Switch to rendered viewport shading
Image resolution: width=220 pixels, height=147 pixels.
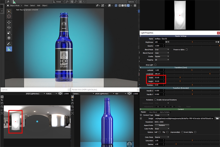[128, 5]
